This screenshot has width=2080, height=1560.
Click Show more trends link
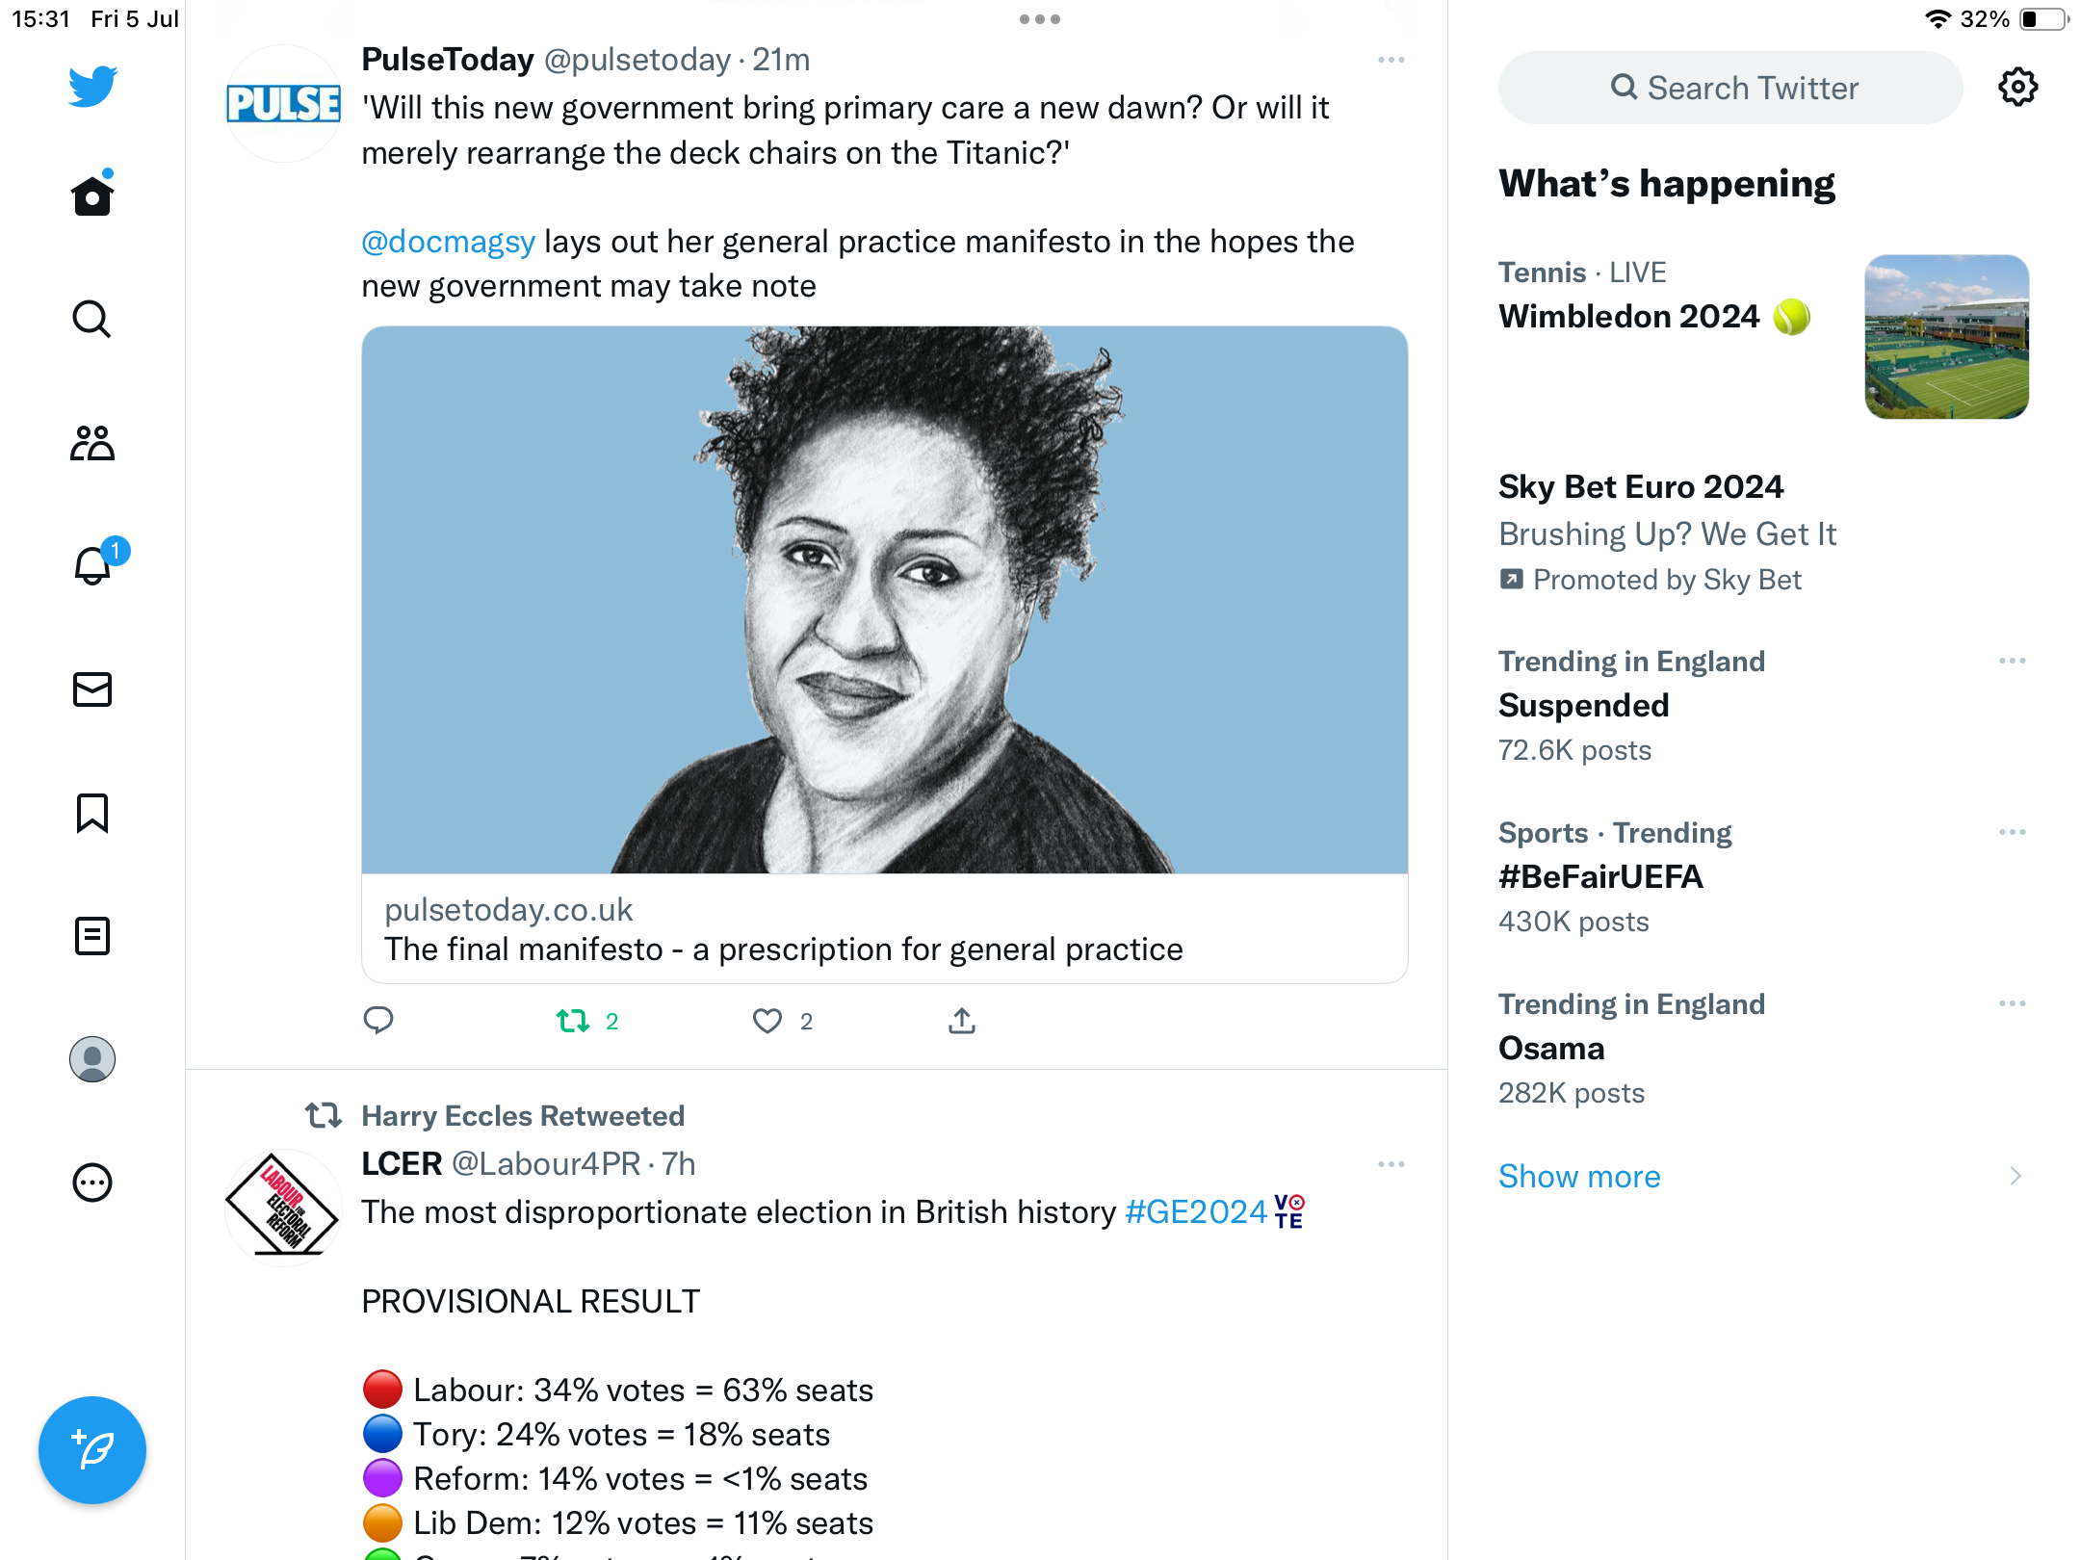[x=1579, y=1177]
